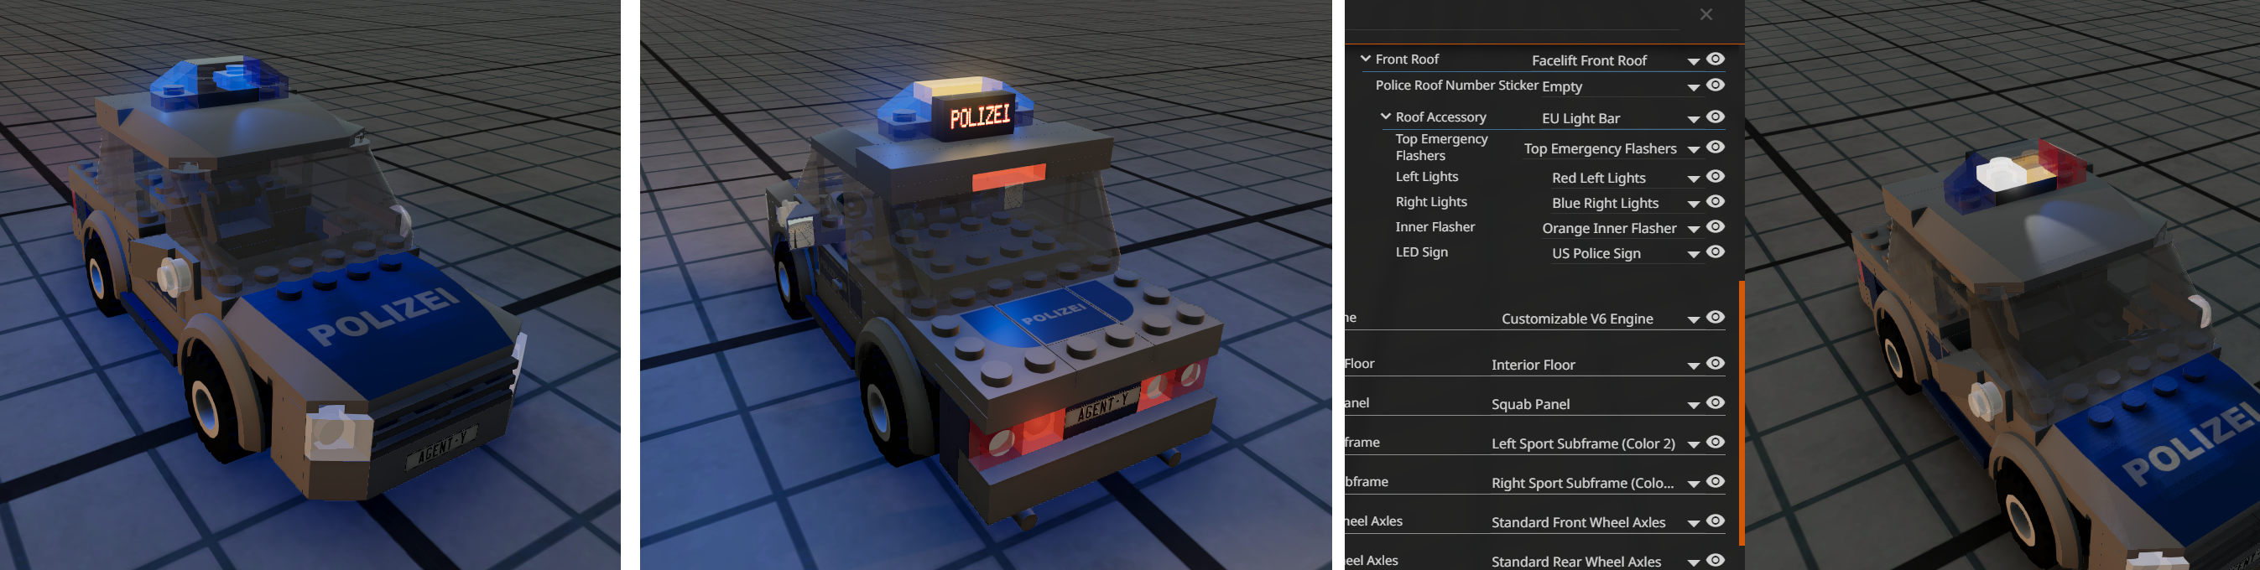The height and width of the screenshot is (570, 2260).
Task: Toggle visibility of LED Sign
Action: coord(1716,251)
